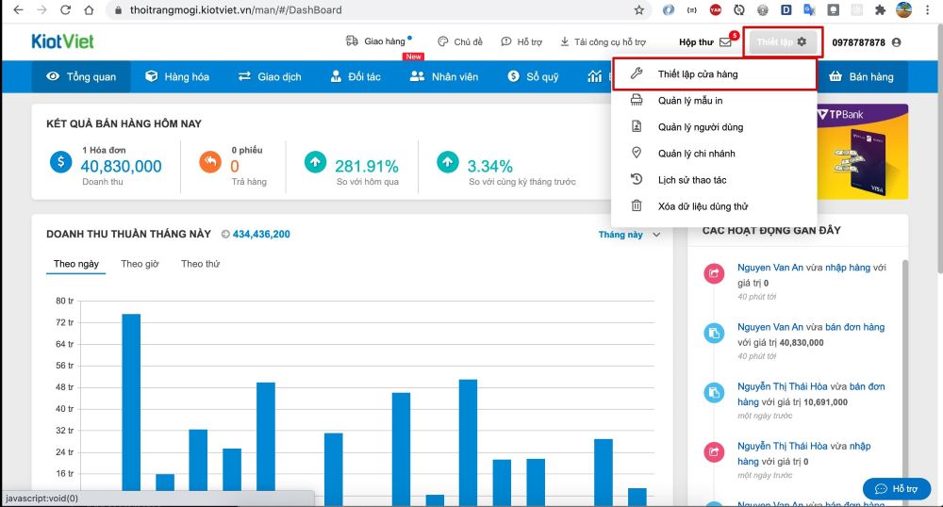Image resolution: width=943 pixels, height=507 pixels.
Task: Click Tải công cụ hỗ trợ download
Action: pyautogui.click(x=604, y=42)
